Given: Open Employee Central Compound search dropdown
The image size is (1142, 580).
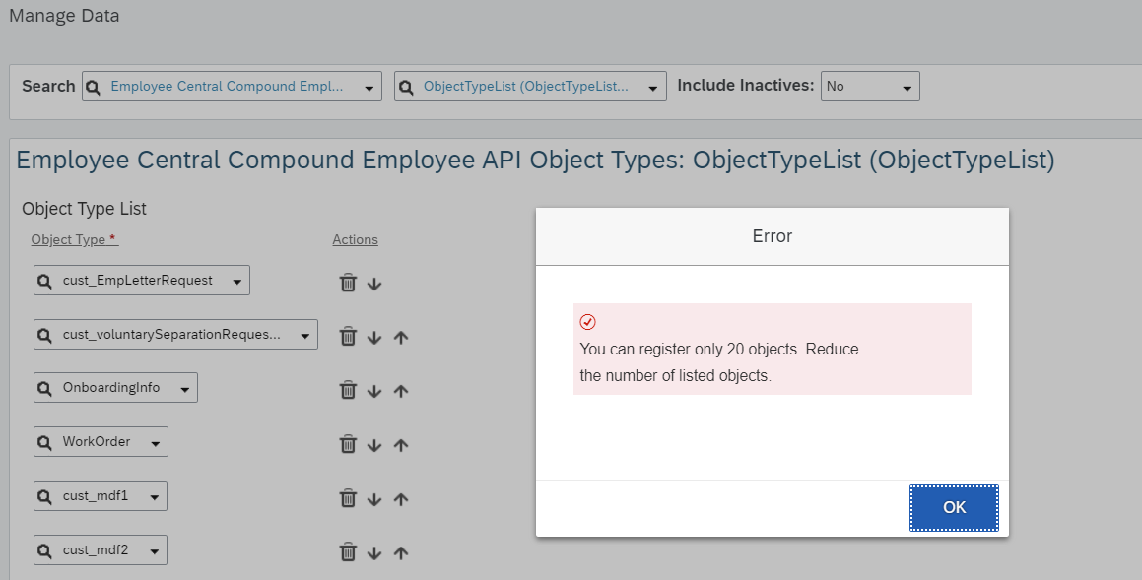Looking at the screenshot, I should click(369, 88).
